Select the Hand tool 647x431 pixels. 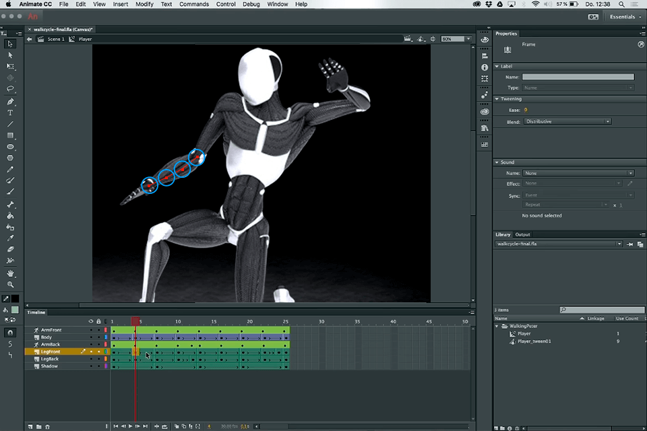[x=10, y=274]
